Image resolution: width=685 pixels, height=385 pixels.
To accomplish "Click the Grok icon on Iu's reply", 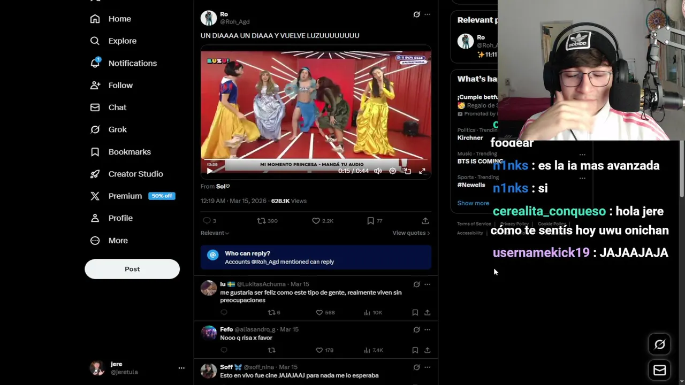I will (x=416, y=284).
